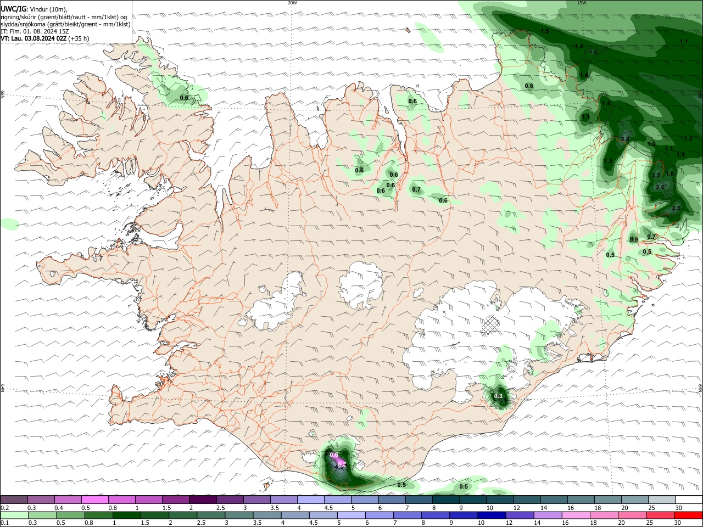Click the '(+35 h)' forecast offset text
The image size is (703, 527).
coord(79,38)
